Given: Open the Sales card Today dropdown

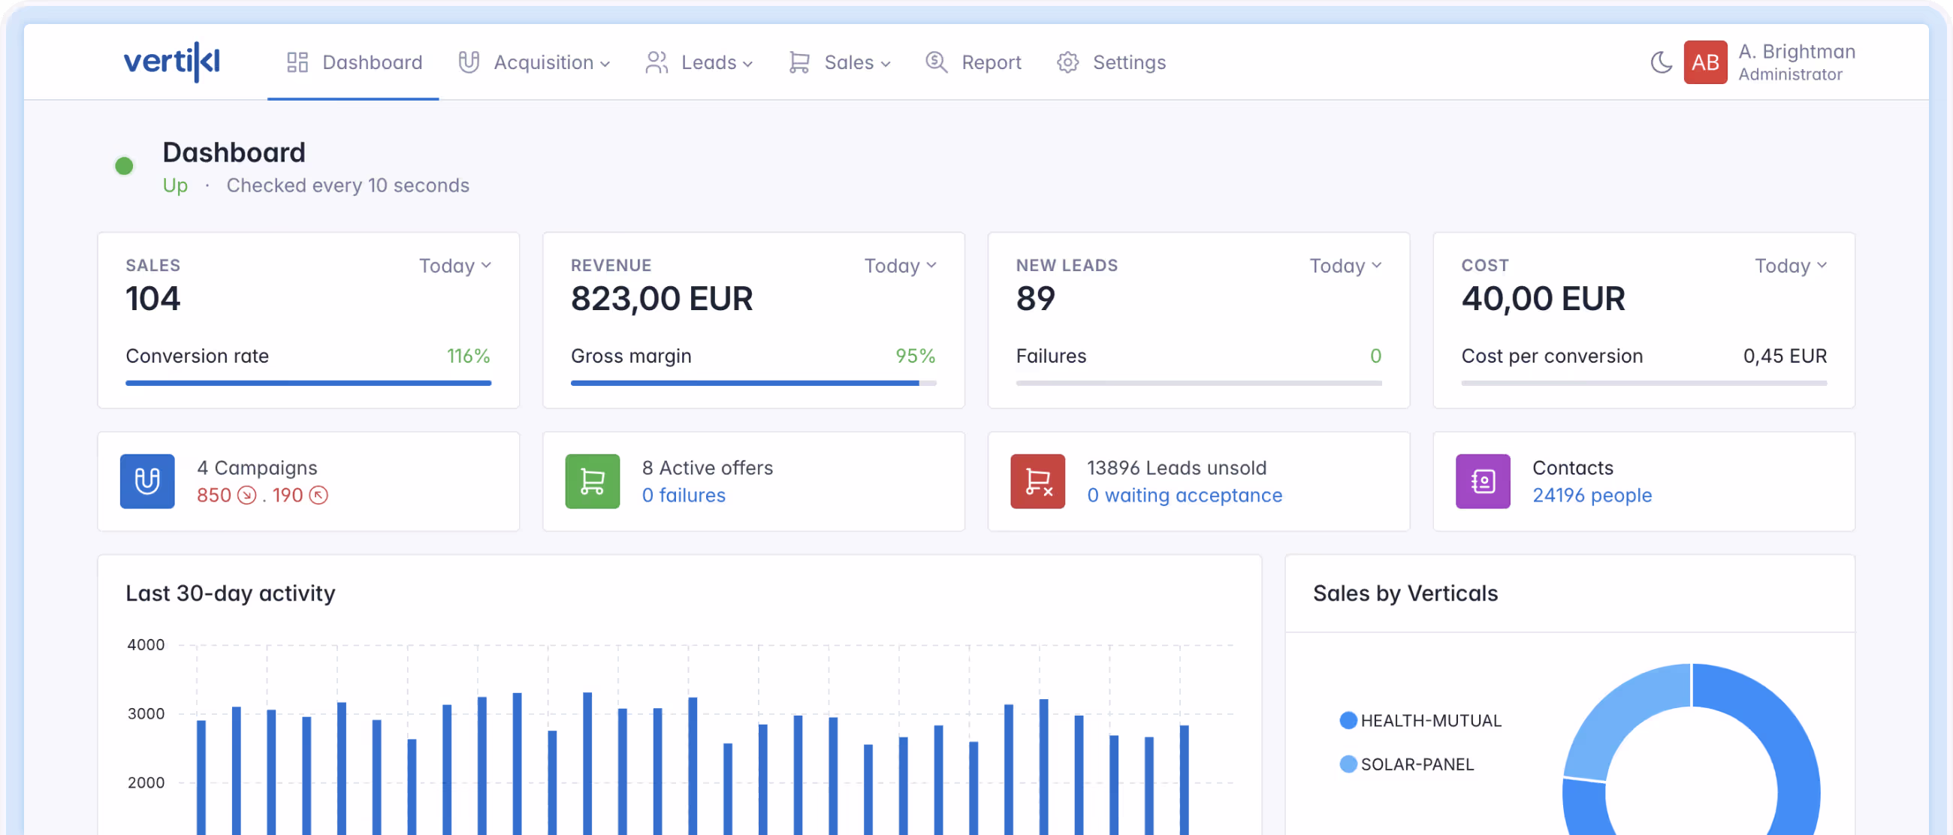Looking at the screenshot, I should point(456,266).
